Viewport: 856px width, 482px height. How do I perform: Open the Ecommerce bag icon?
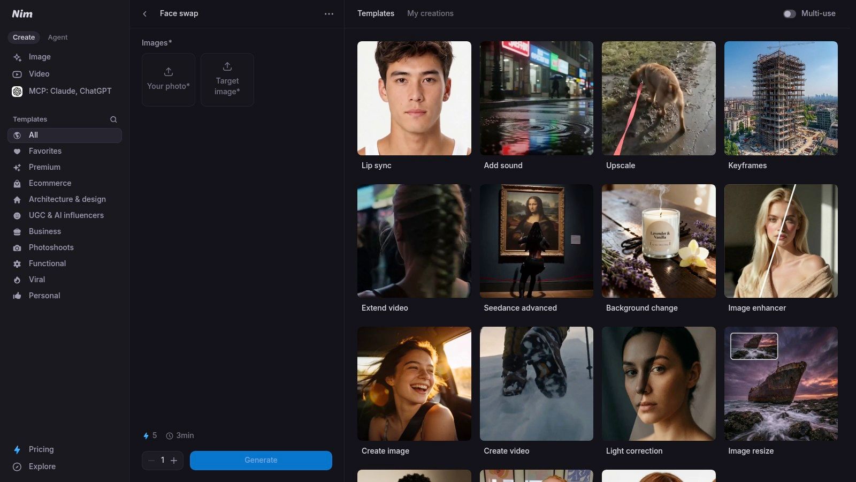tap(17, 184)
